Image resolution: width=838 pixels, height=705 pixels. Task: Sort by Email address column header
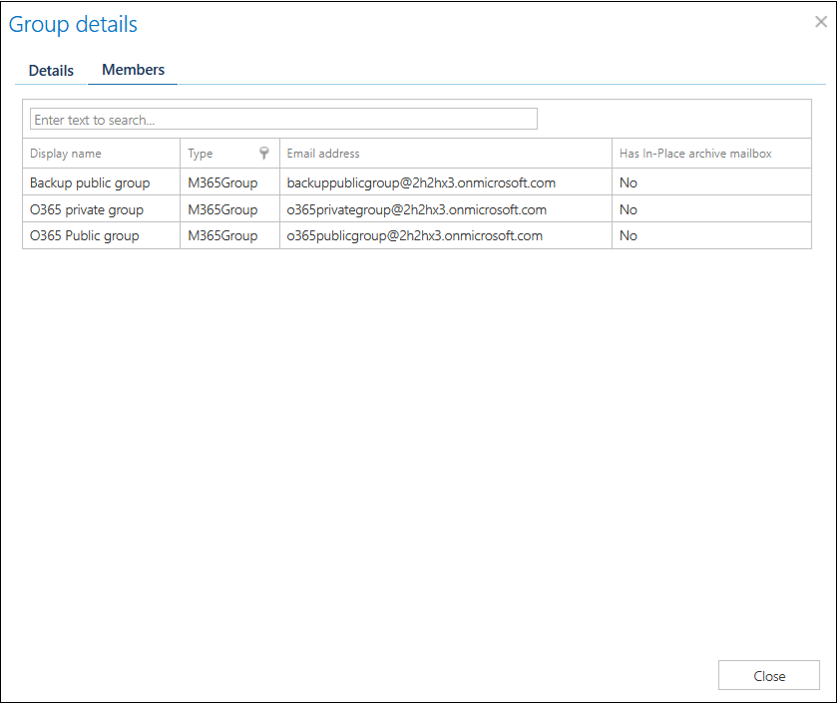tap(323, 154)
